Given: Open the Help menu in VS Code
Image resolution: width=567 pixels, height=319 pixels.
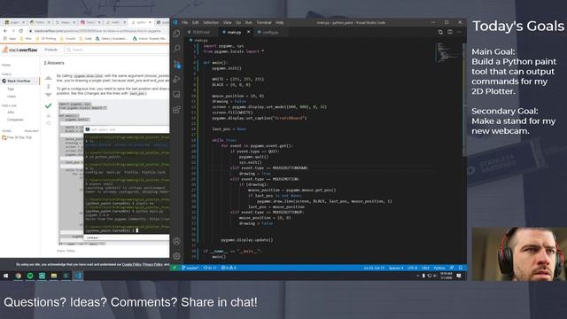Looking at the screenshot, I should click(280, 22).
